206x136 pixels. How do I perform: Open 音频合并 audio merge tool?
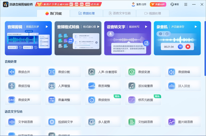pyautogui.click(x=23, y=72)
